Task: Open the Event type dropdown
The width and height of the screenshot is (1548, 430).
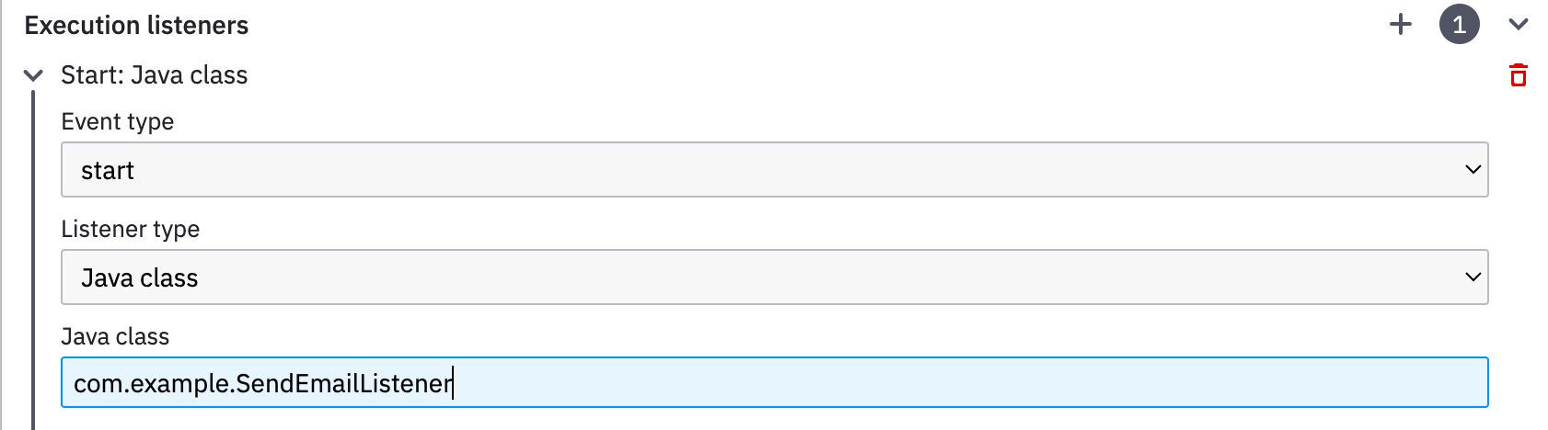Action: (x=773, y=170)
